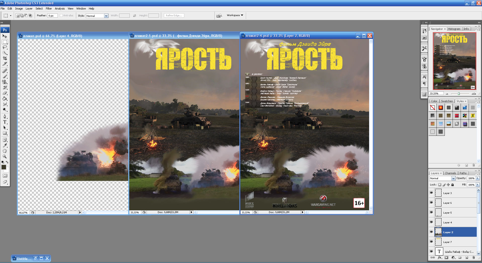Select the Crop tool

tap(5, 58)
